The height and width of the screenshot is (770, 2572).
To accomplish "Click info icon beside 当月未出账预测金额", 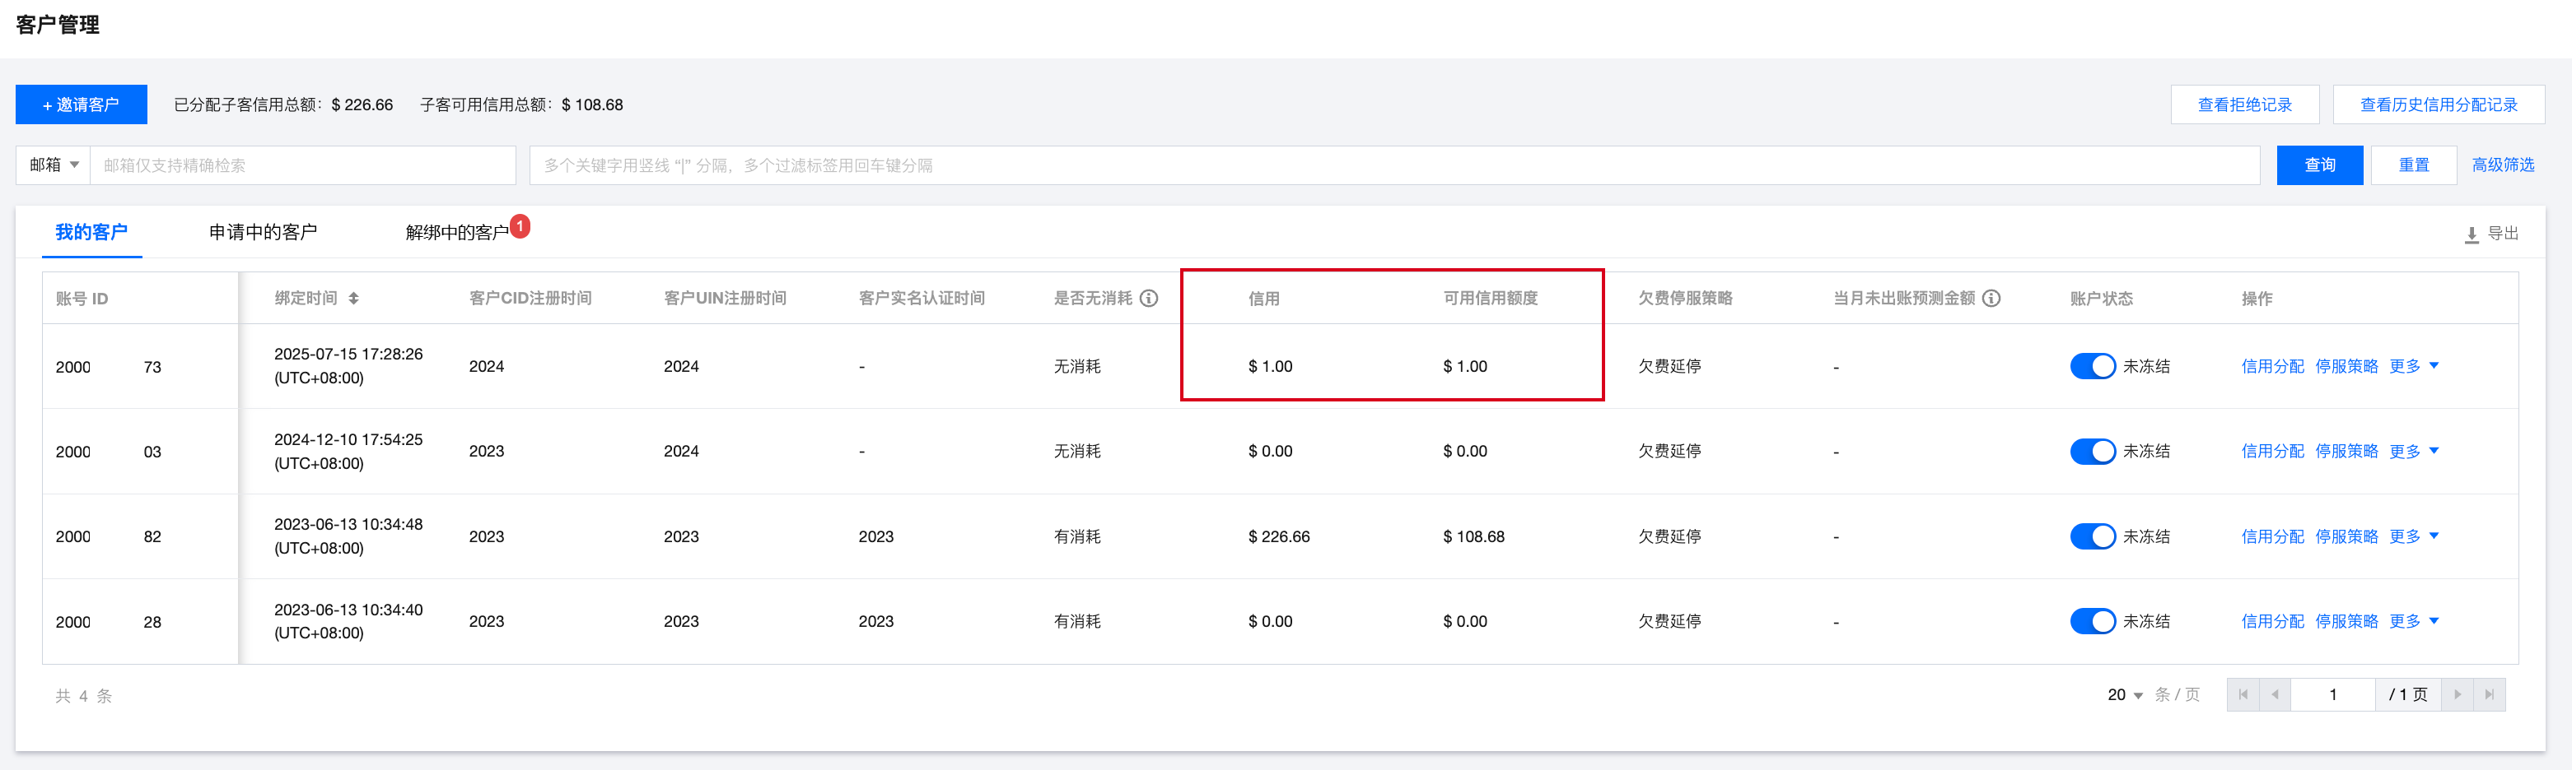I will point(1991,299).
